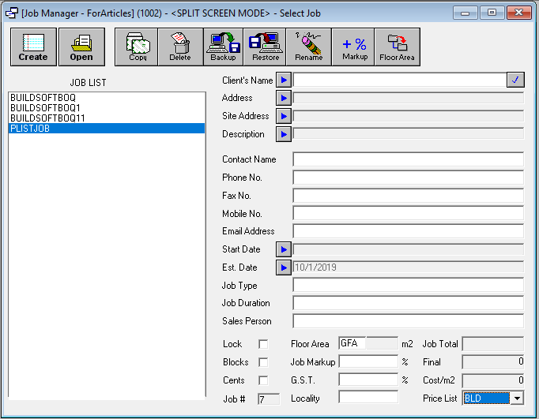Tick the Cents checkbox
The height and width of the screenshot is (419, 539).
(263, 380)
